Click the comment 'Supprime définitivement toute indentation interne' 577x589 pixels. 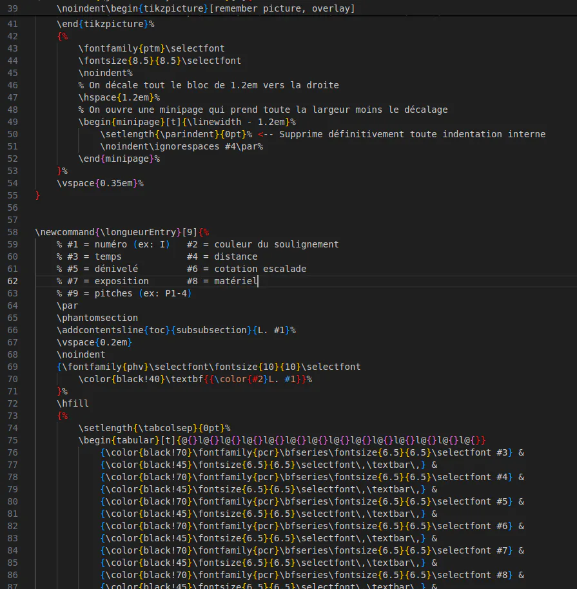point(413,134)
